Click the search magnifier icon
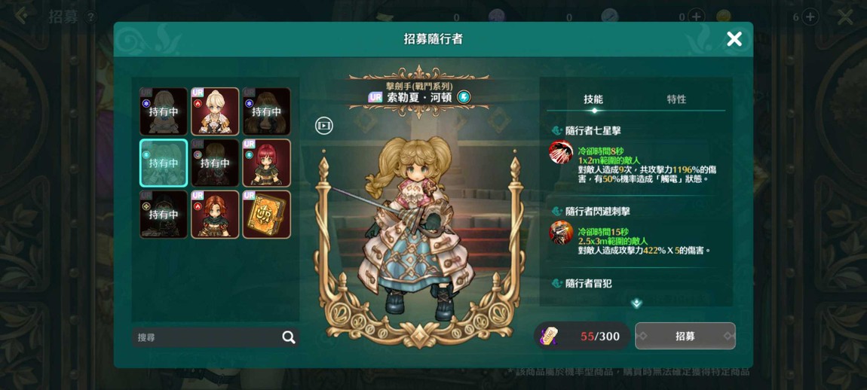 point(289,337)
